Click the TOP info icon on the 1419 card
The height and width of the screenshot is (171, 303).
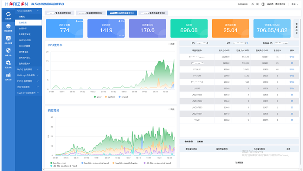[x=119, y=21]
